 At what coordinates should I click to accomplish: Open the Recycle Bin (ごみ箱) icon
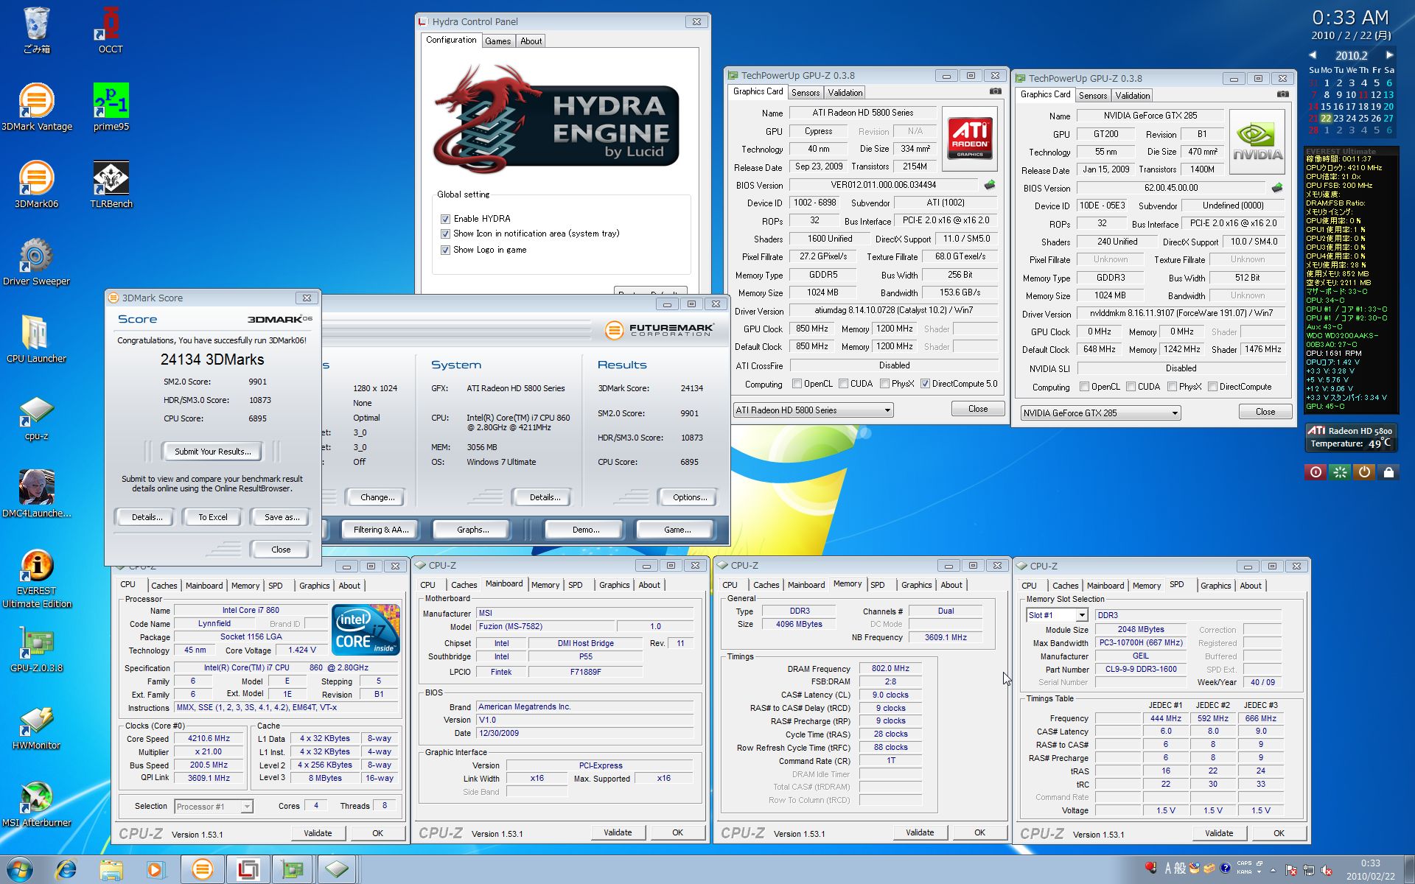36,29
